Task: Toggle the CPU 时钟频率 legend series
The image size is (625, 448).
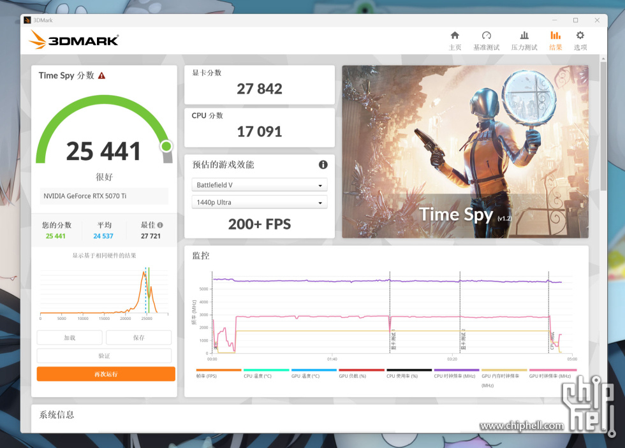Action: click(457, 373)
